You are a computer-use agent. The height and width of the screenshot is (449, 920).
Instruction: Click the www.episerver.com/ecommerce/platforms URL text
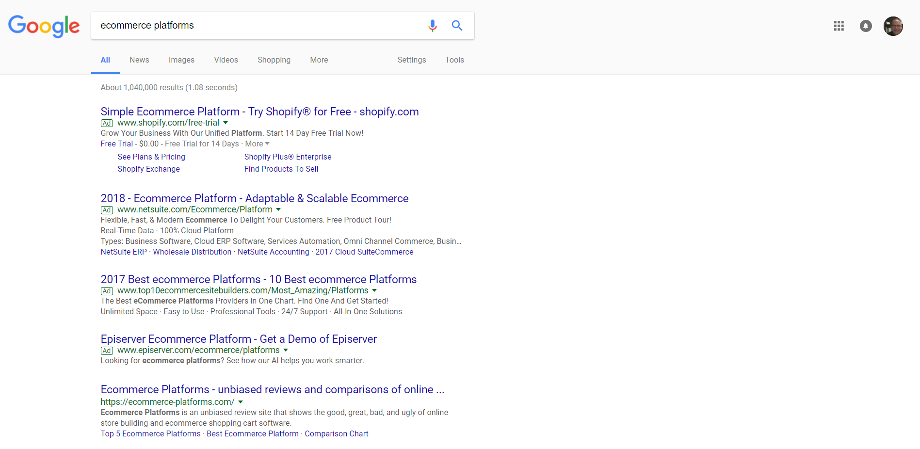(198, 350)
